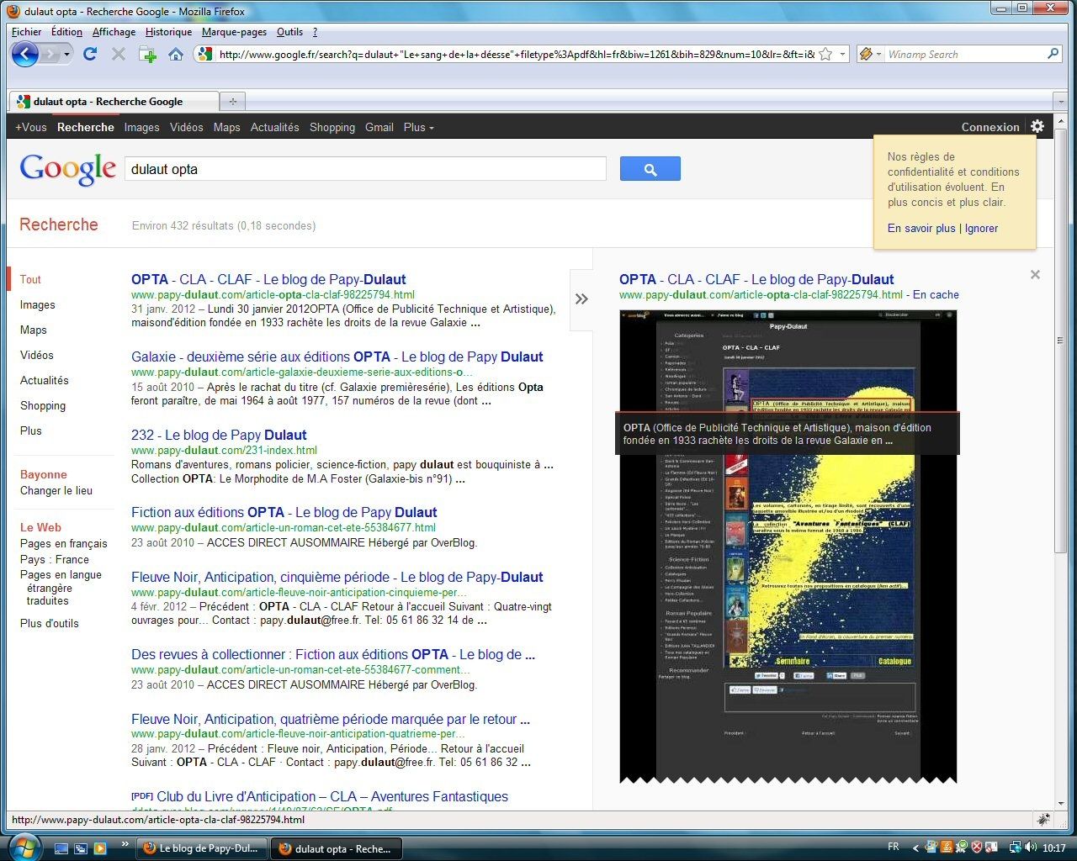Click the Papy-Dulaut page preview thumbnail
The image size is (1077, 861).
click(788, 546)
